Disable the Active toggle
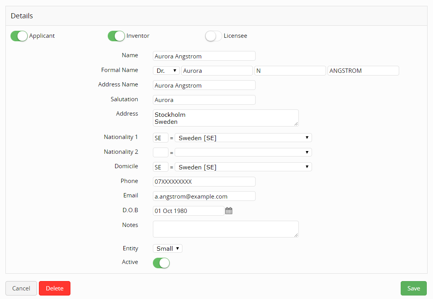Viewport: 433px width, 299px height. point(161,263)
